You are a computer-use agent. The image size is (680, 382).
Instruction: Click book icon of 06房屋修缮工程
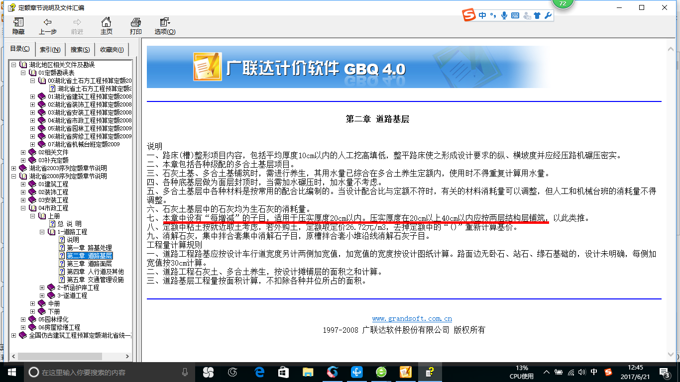pyautogui.click(x=32, y=327)
